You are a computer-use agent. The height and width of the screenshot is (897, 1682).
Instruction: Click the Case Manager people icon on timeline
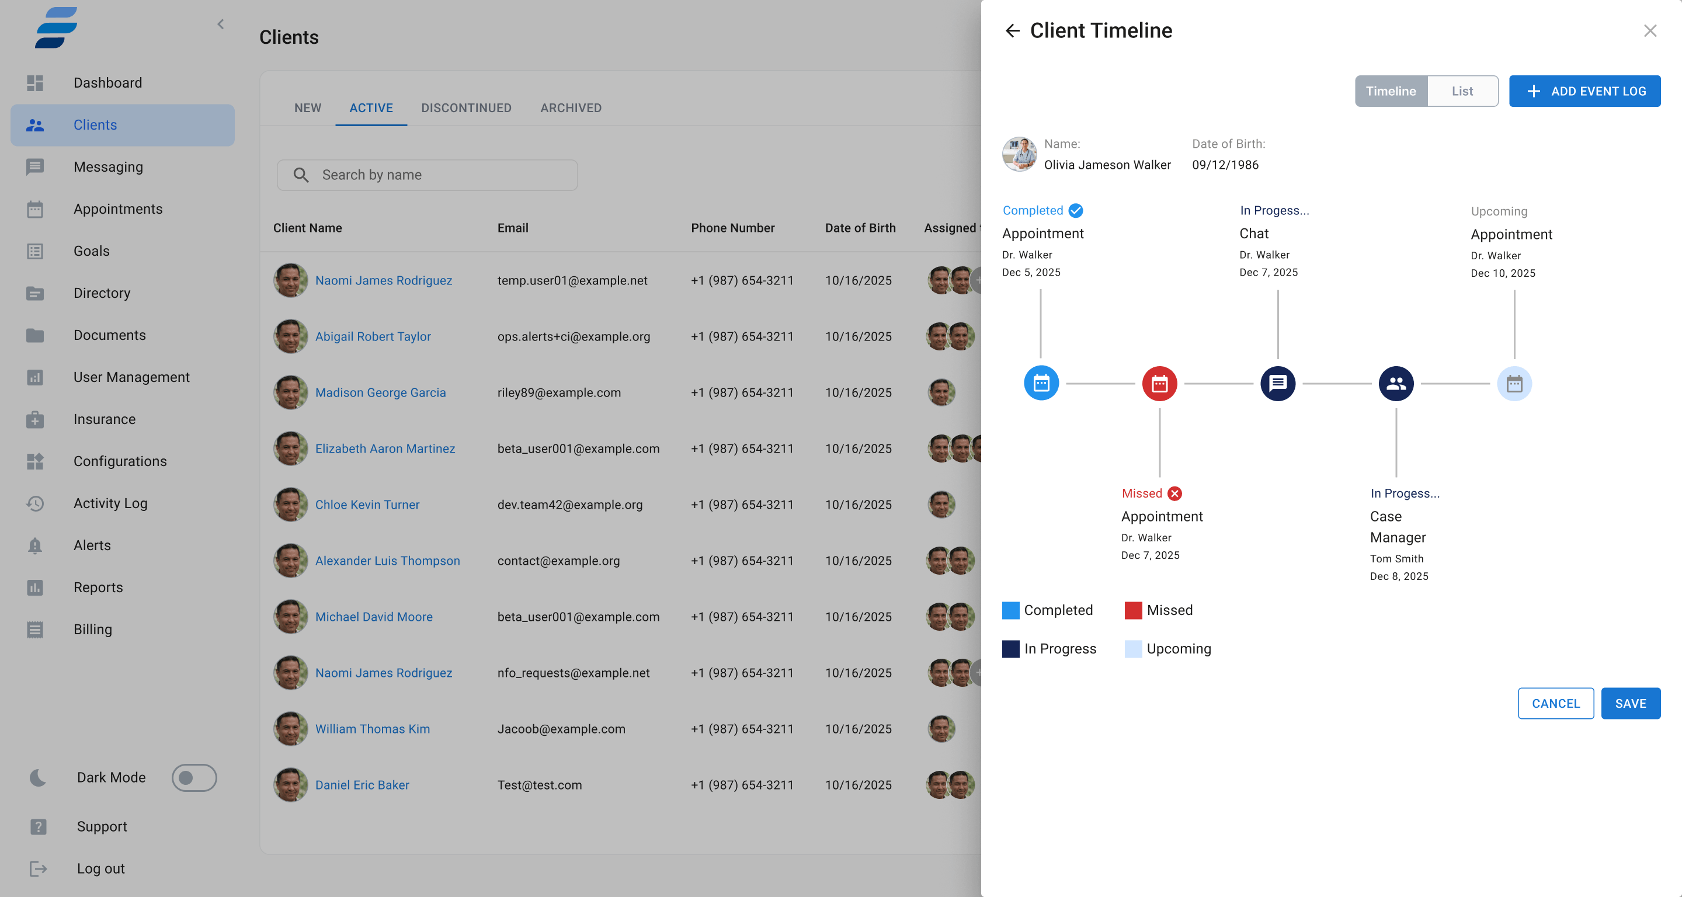pyautogui.click(x=1395, y=383)
